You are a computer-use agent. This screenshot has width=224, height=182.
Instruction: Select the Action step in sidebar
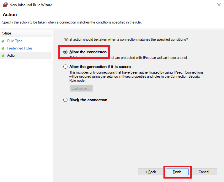click(12, 55)
